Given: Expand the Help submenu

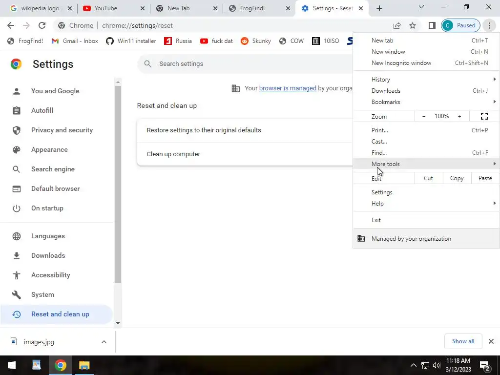Looking at the screenshot, I should click(x=426, y=204).
